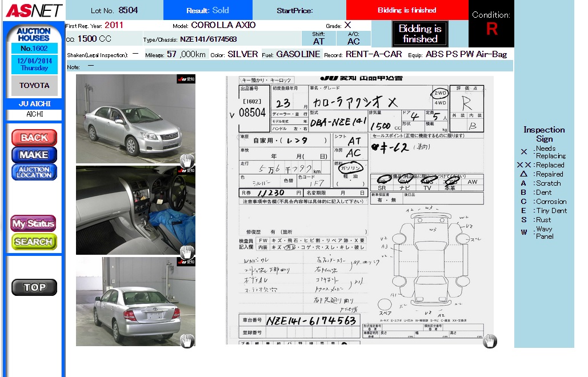Click hand icon on interior photo
The height and width of the screenshot is (377, 588).
pos(187,252)
